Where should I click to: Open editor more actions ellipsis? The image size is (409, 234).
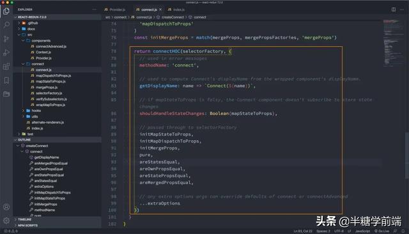(402, 10)
